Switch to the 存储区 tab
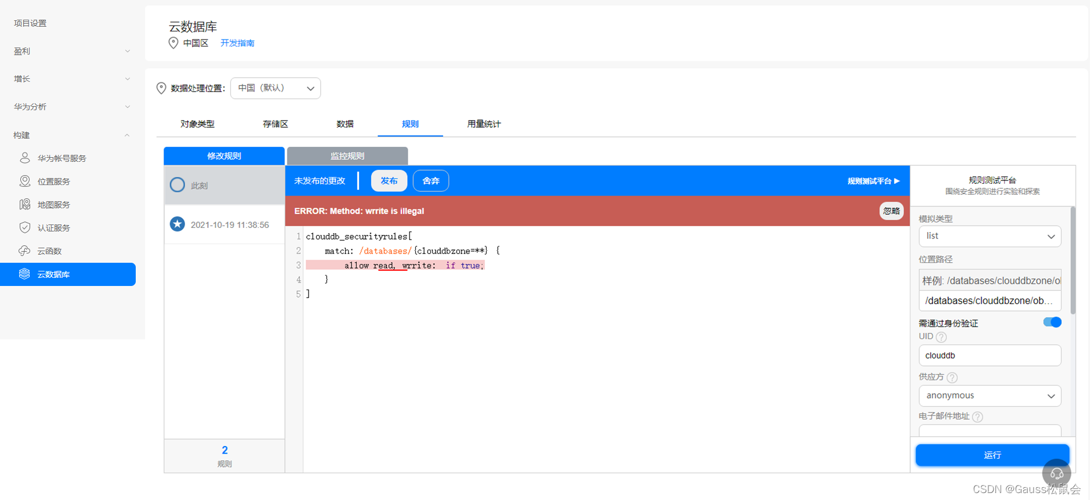Screen dimensions: 1090x500 [x=276, y=124]
